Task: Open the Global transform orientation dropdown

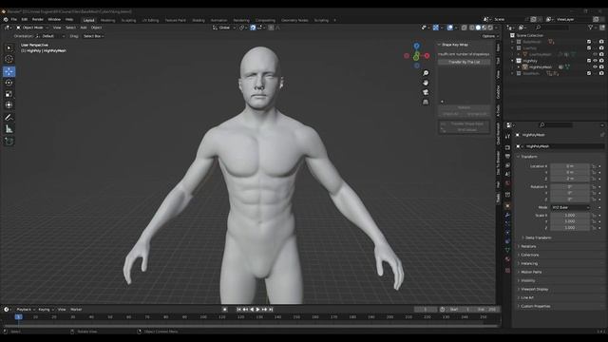Action: click(224, 28)
